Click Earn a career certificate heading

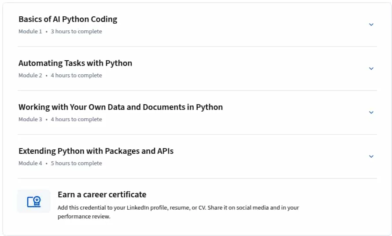[x=102, y=195]
